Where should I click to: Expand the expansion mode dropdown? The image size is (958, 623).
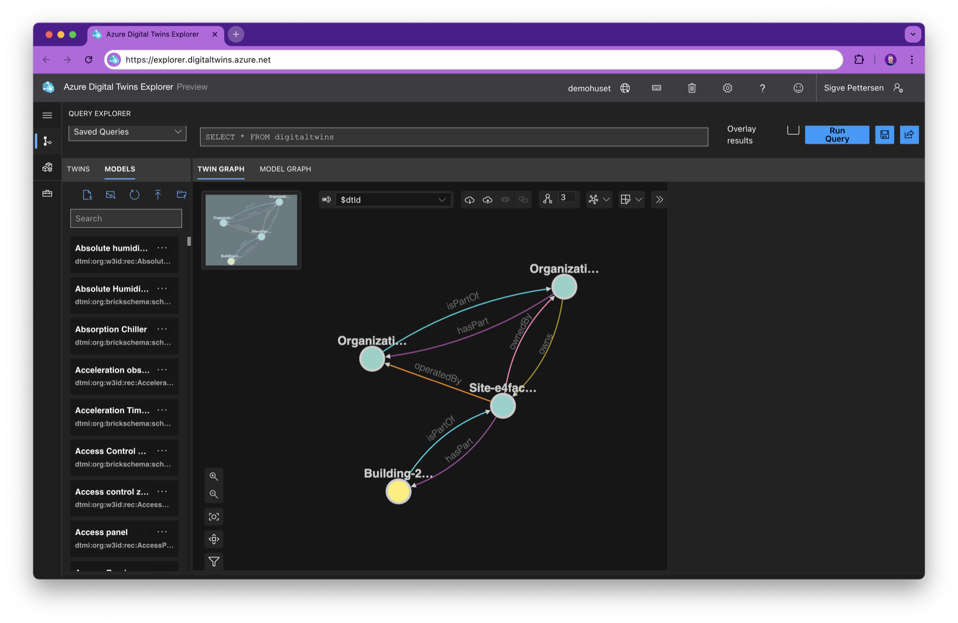(x=631, y=200)
